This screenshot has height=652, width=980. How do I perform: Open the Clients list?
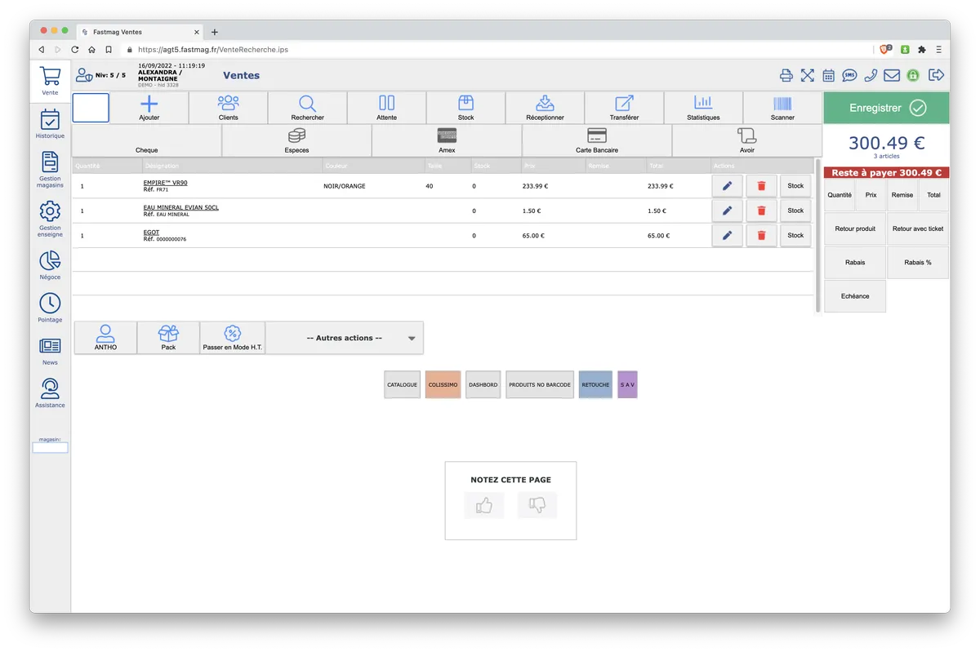pyautogui.click(x=229, y=108)
